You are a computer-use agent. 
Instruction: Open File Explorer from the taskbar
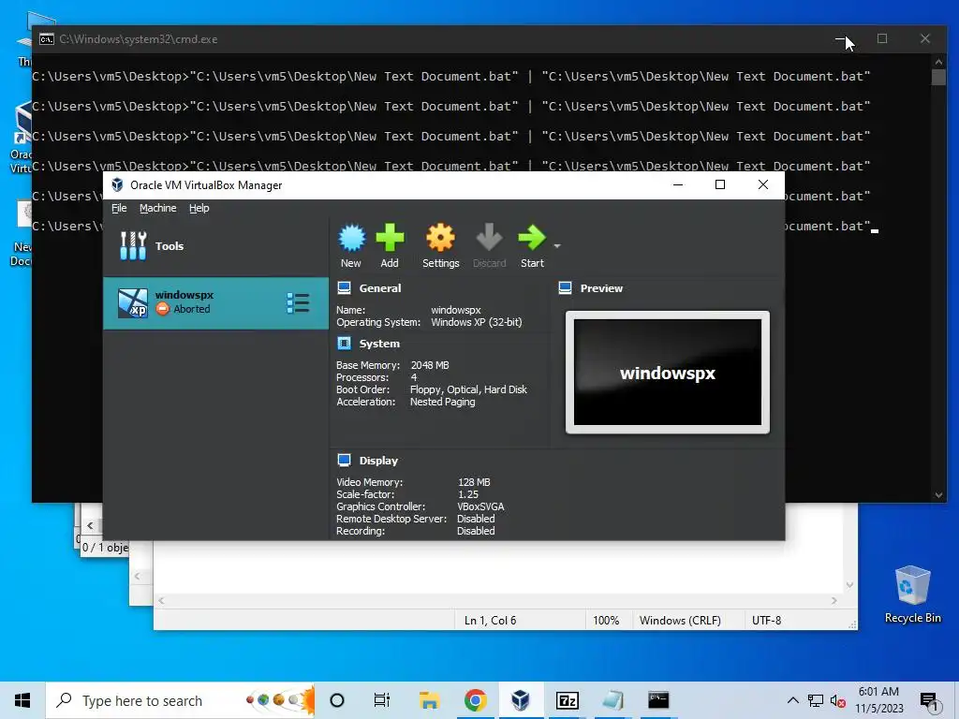click(x=429, y=700)
